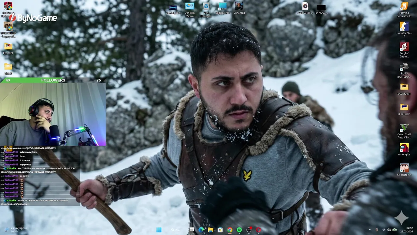Click the 'TAKİP ET GERİYE YASLAN' bot message

click(x=43, y=200)
